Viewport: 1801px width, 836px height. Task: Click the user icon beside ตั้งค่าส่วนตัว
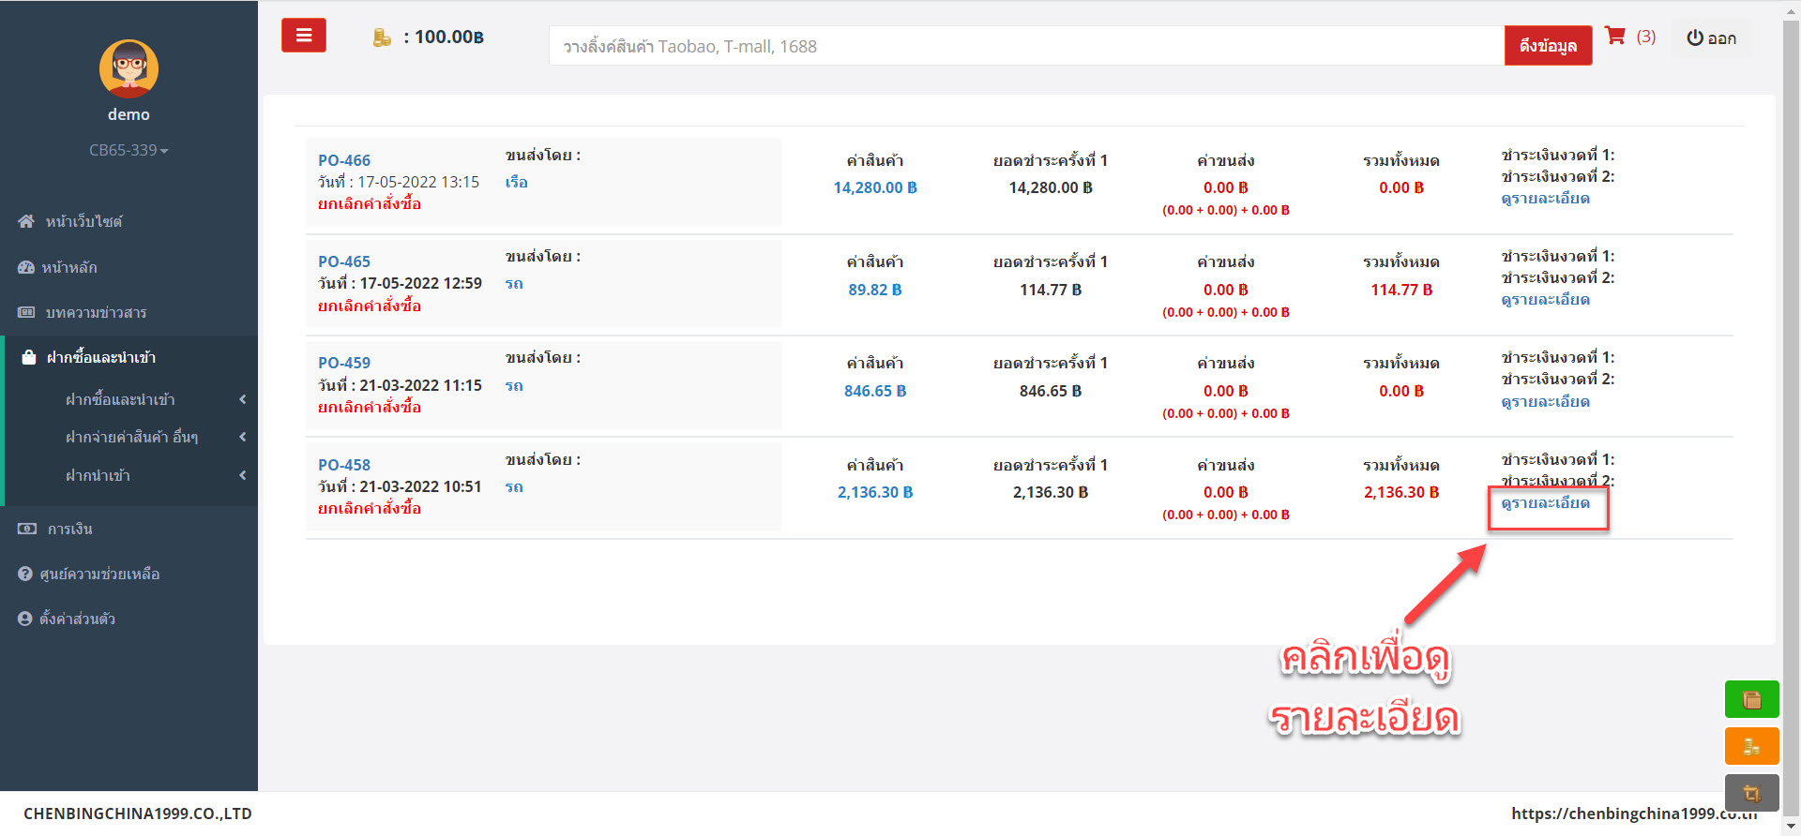(25, 619)
